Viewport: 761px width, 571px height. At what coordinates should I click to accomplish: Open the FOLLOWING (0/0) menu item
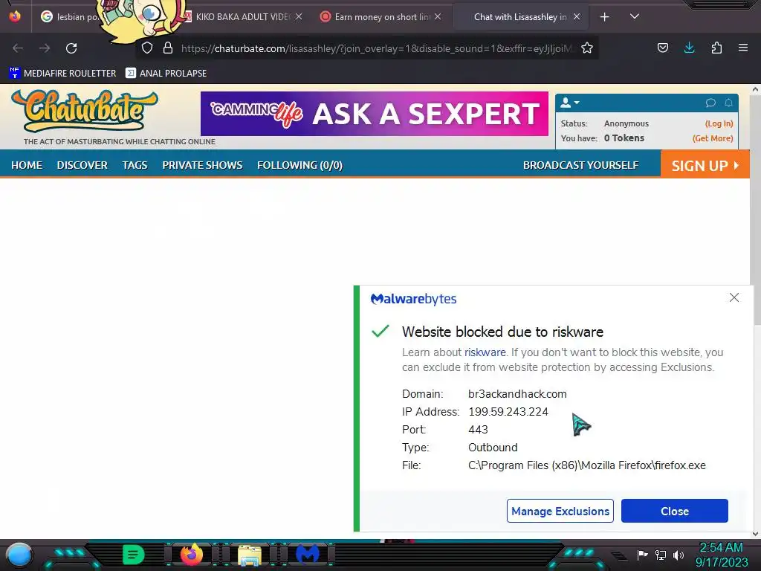(299, 165)
